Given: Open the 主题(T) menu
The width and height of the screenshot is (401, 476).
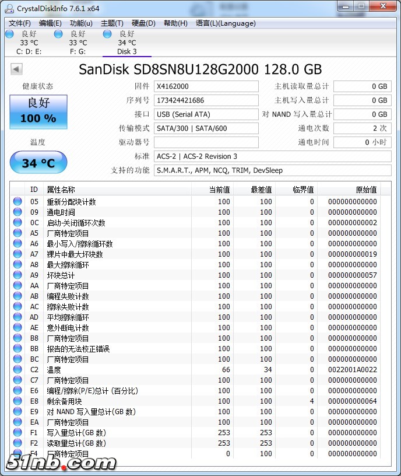Looking at the screenshot, I should 112,23.
